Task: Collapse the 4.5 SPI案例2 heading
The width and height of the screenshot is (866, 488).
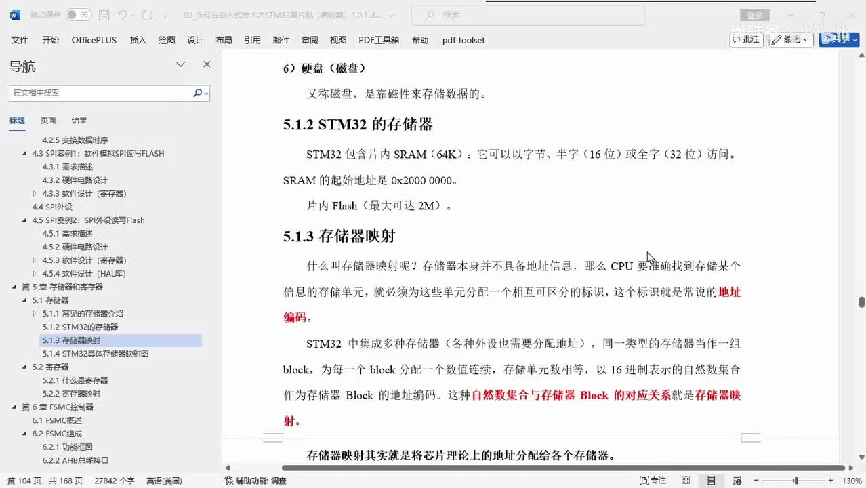Action: point(25,220)
